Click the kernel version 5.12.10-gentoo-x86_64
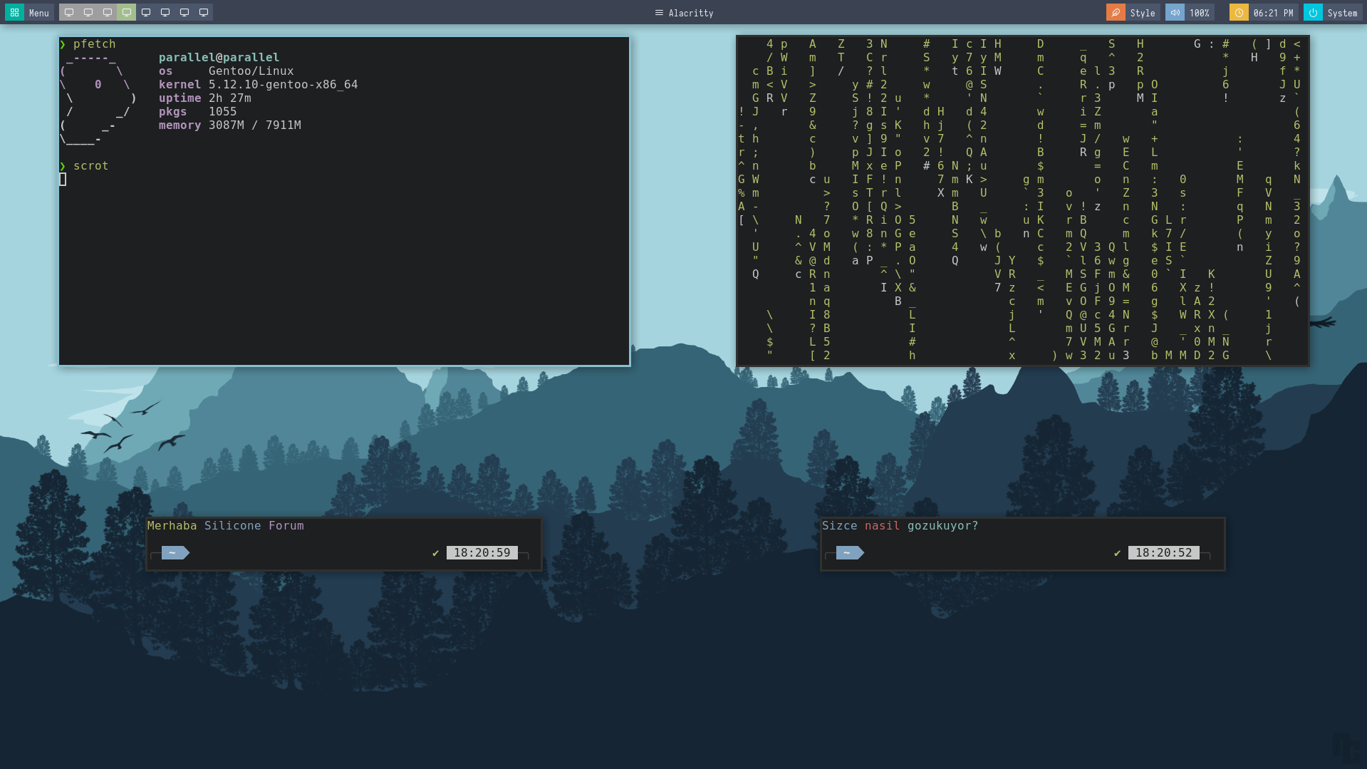This screenshot has height=769, width=1367. 283,85
